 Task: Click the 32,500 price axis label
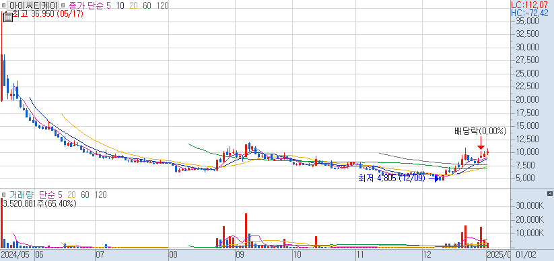click(x=526, y=34)
